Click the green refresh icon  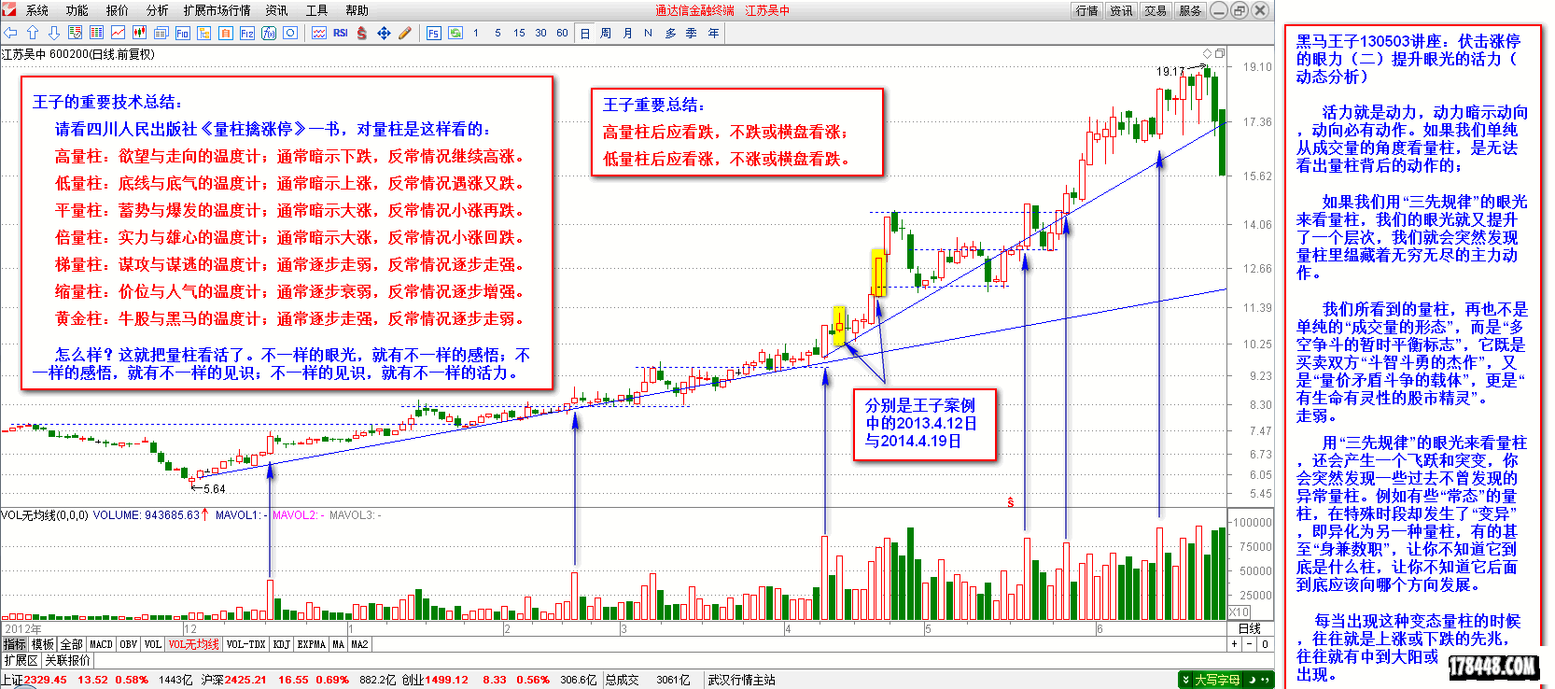[x=455, y=33]
